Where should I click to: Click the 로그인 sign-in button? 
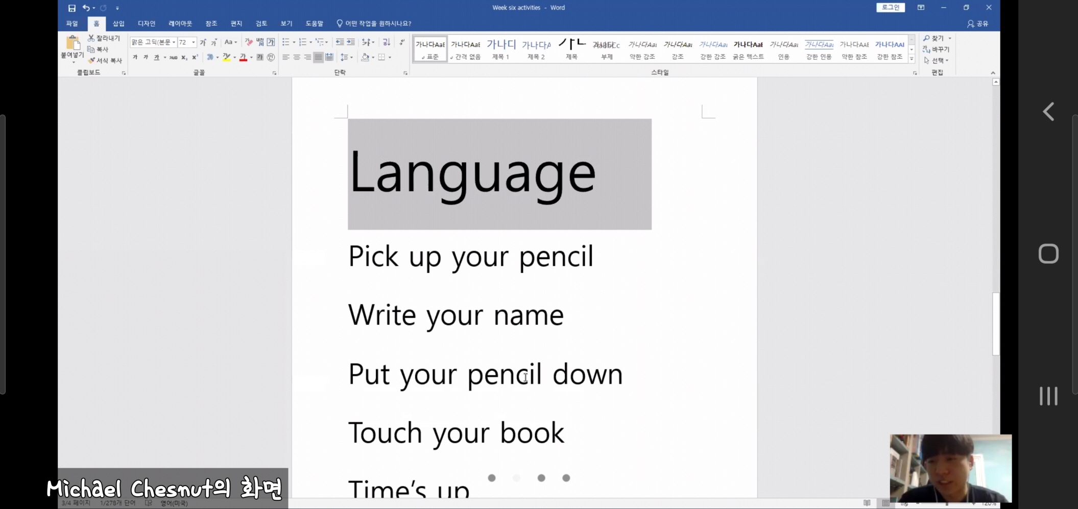tap(891, 8)
